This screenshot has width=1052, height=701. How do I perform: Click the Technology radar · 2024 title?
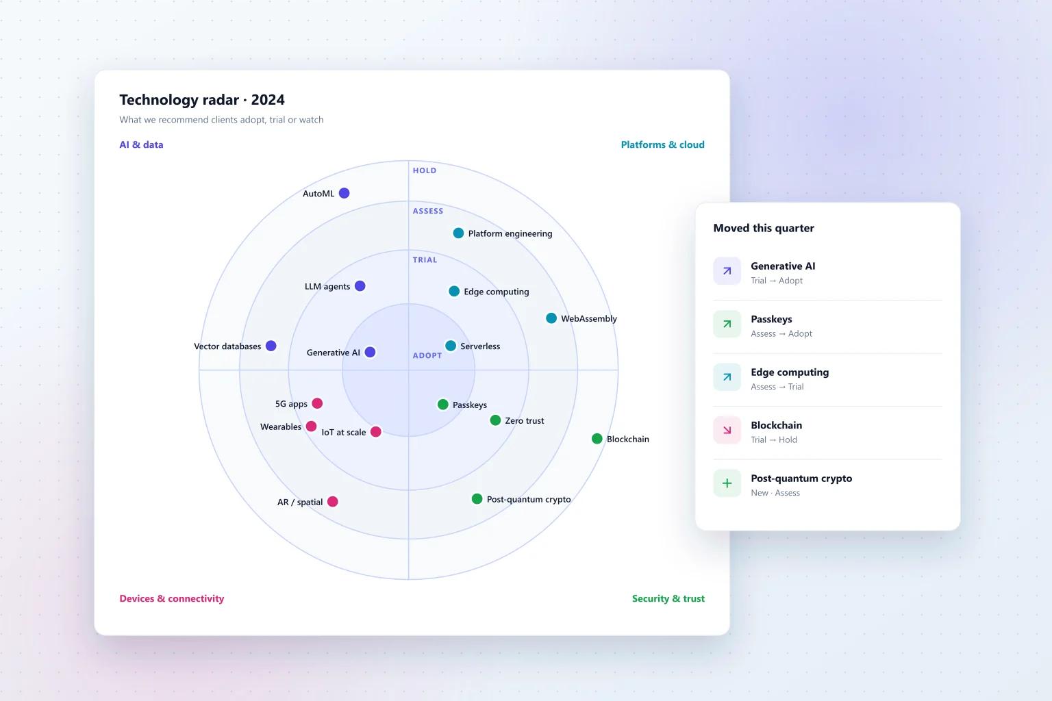coord(202,100)
